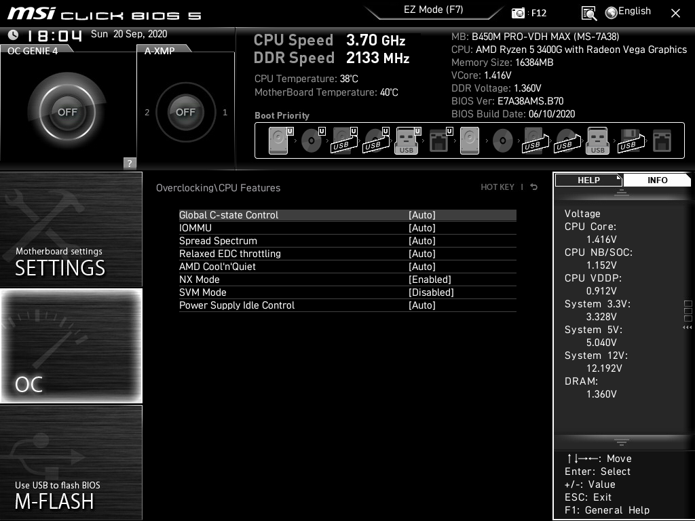Click the triple-arrow side panel handle

[x=688, y=328]
